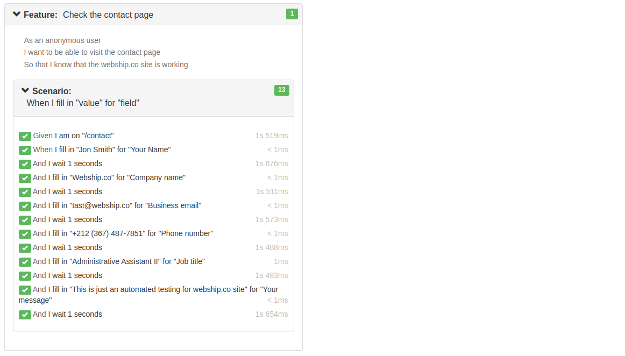The width and height of the screenshot is (625, 356).
Task: Collapse the scenario 'When I fill in "value" for "field"'
Action: (x=25, y=90)
